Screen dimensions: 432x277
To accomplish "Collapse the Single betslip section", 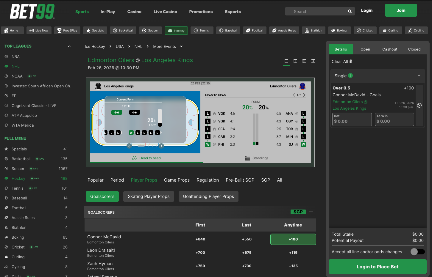I will pyautogui.click(x=419, y=75).
